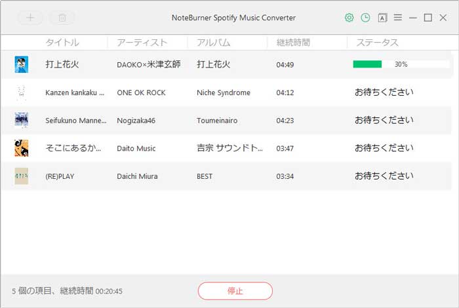Click duration 03:47

click(x=285, y=148)
